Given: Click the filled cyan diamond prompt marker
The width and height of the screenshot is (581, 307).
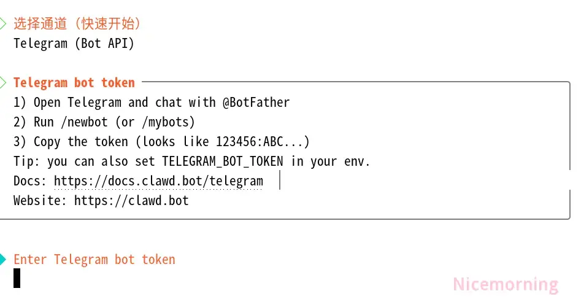Looking at the screenshot, I should [2, 259].
